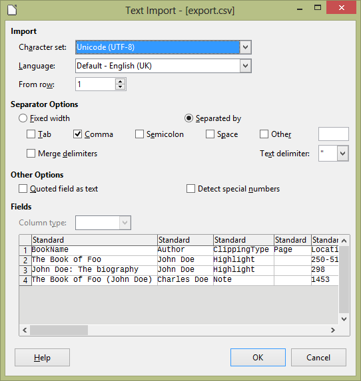The width and height of the screenshot is (361, 381).
Task: Tick Detect special numbers option
Action: [x=190, y=189]
